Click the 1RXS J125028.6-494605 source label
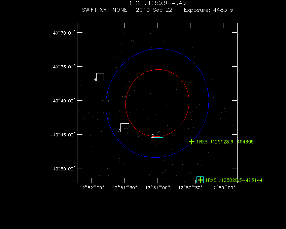Viewport: 286px width, 229px height. (x=225, y=142)
